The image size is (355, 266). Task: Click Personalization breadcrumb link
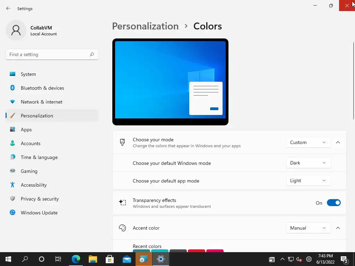(x=145, y=26)
